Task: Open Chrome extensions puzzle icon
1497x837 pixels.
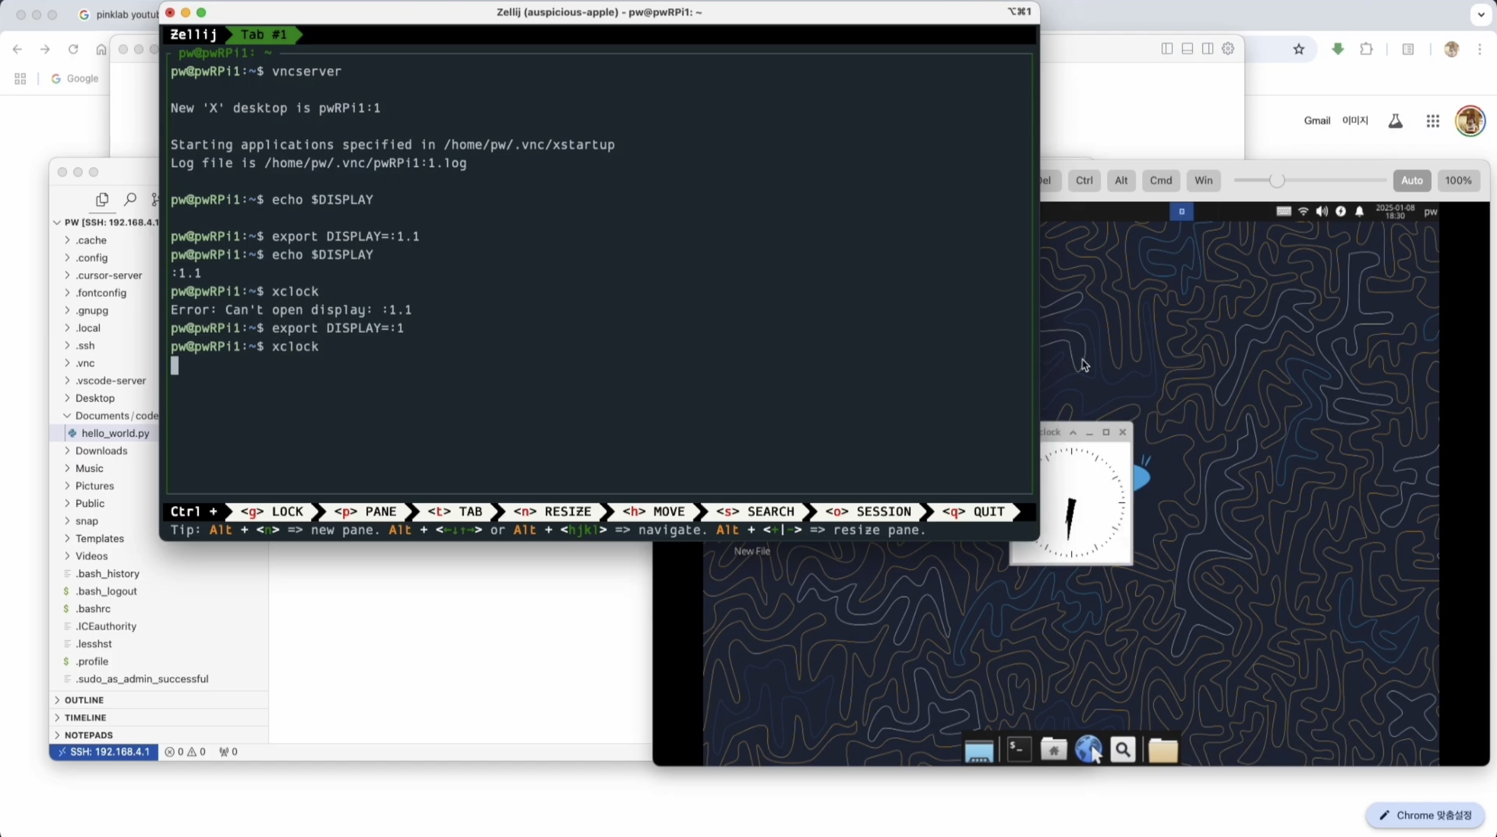Action: point(1366,49)
